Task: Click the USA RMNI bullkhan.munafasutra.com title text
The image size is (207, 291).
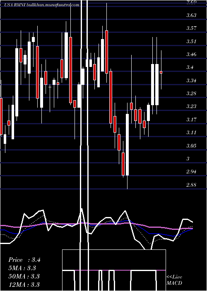Action: click(42, 5)
